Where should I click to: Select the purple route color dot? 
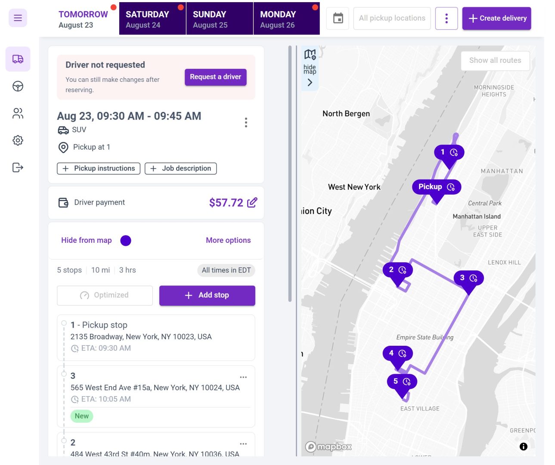pyautogui.click(x=126, y=240)
